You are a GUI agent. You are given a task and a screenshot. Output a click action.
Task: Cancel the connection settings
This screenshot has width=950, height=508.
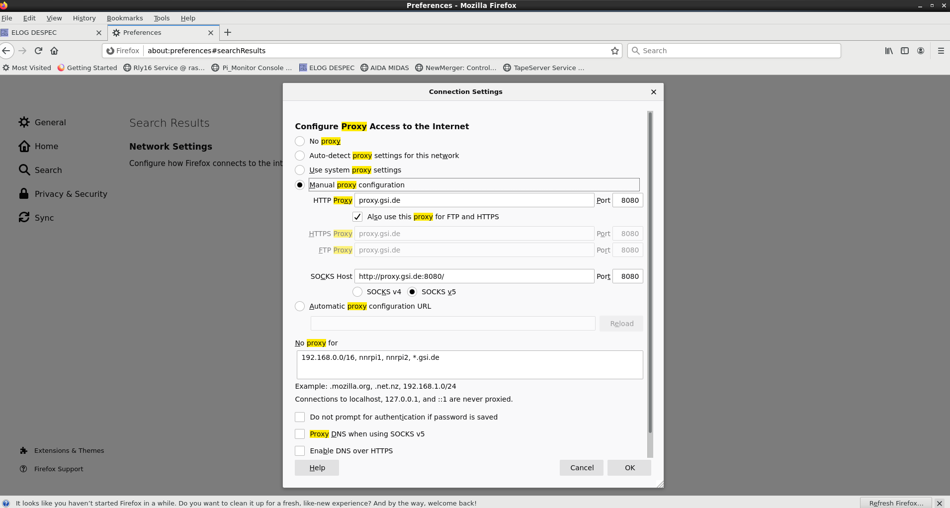click(582, 468)
